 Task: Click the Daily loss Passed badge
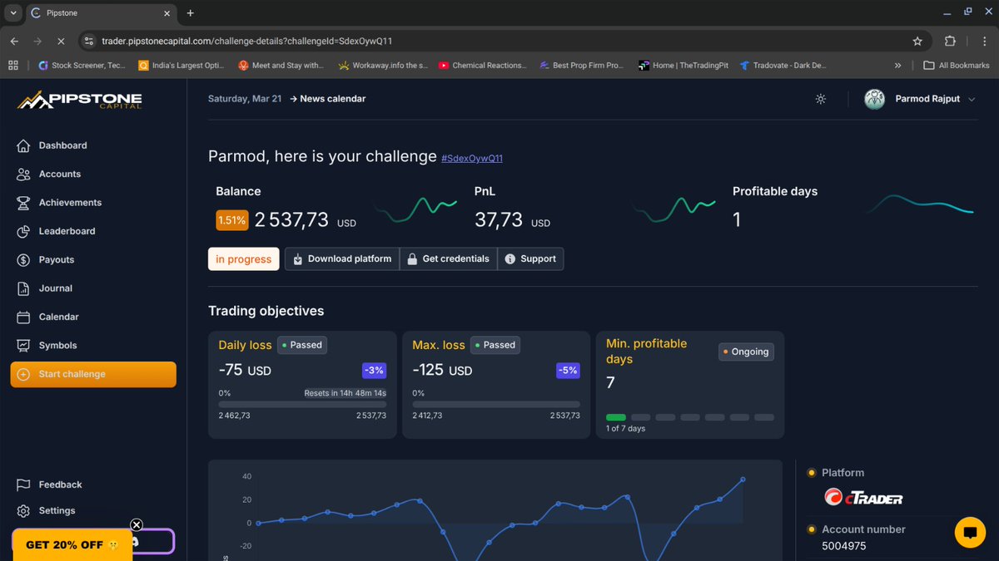pyautogui.click(x=301, y=345)
